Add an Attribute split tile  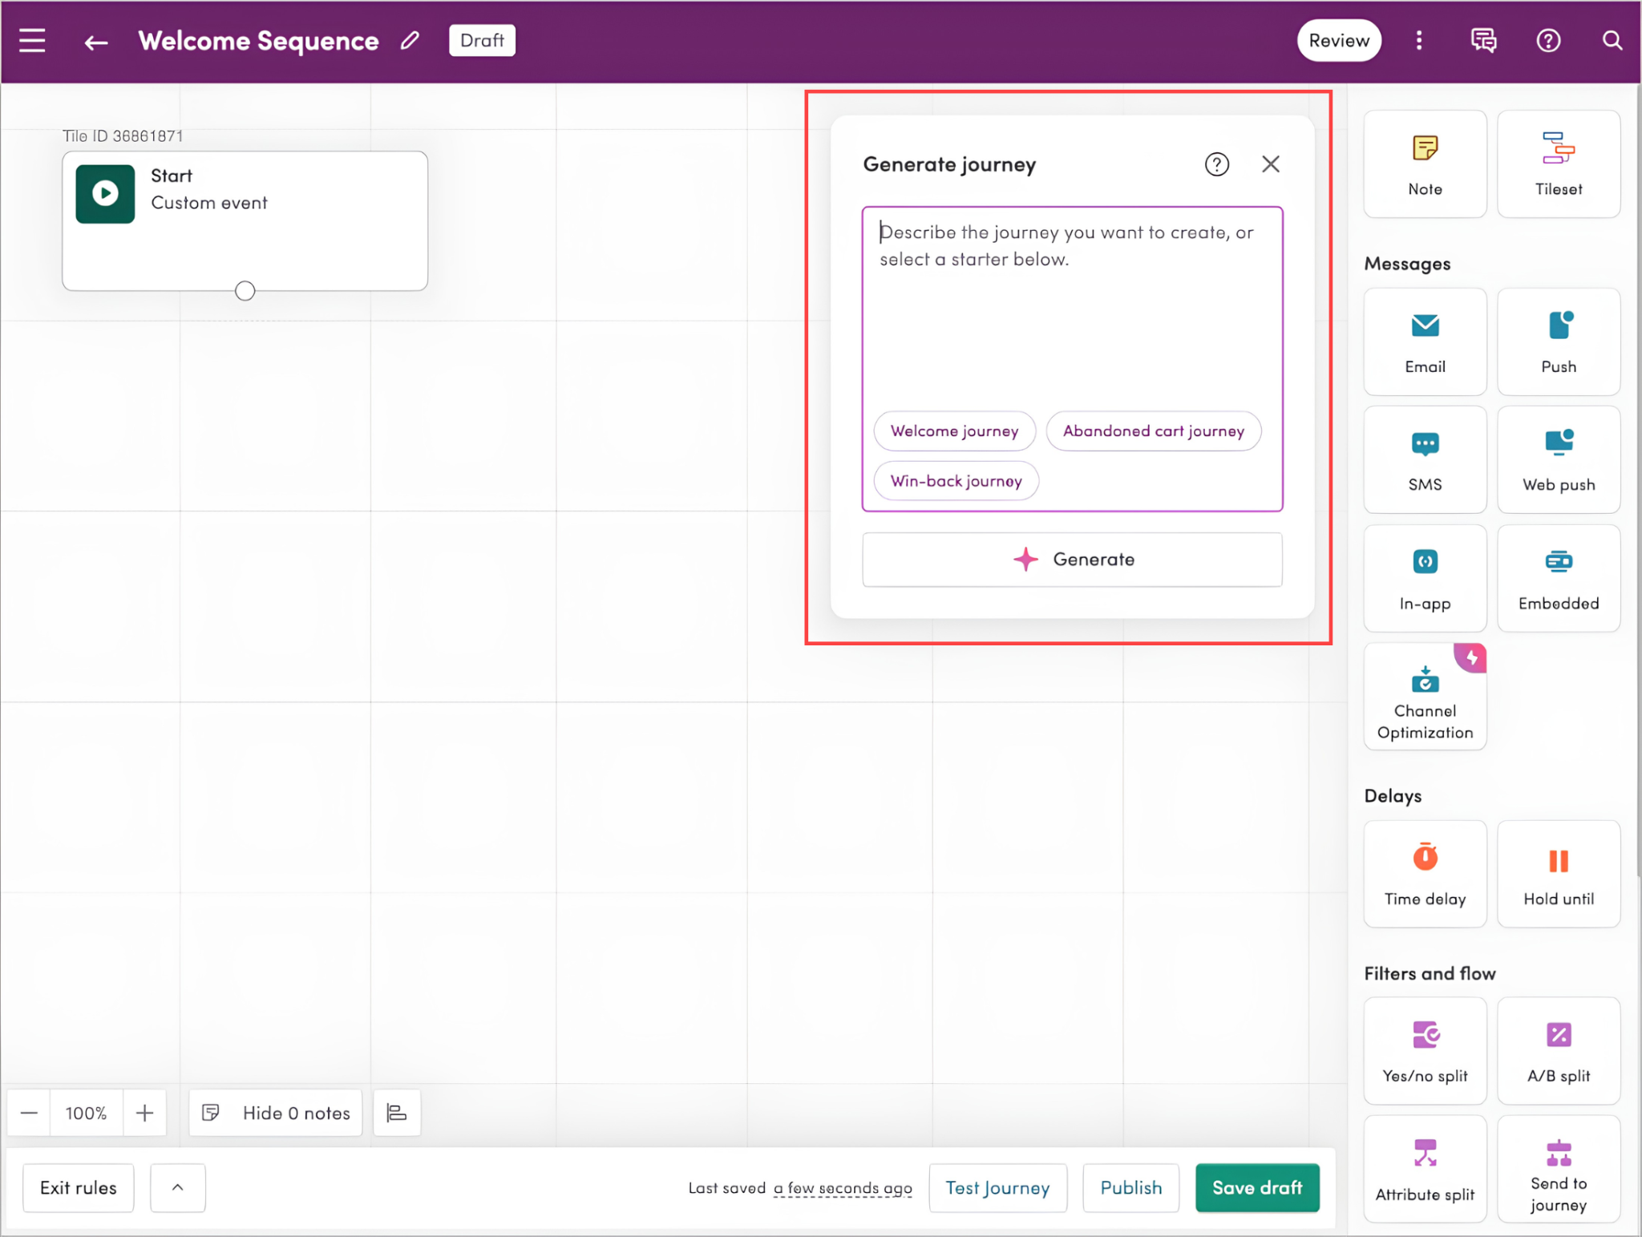coord(1425,1169)
